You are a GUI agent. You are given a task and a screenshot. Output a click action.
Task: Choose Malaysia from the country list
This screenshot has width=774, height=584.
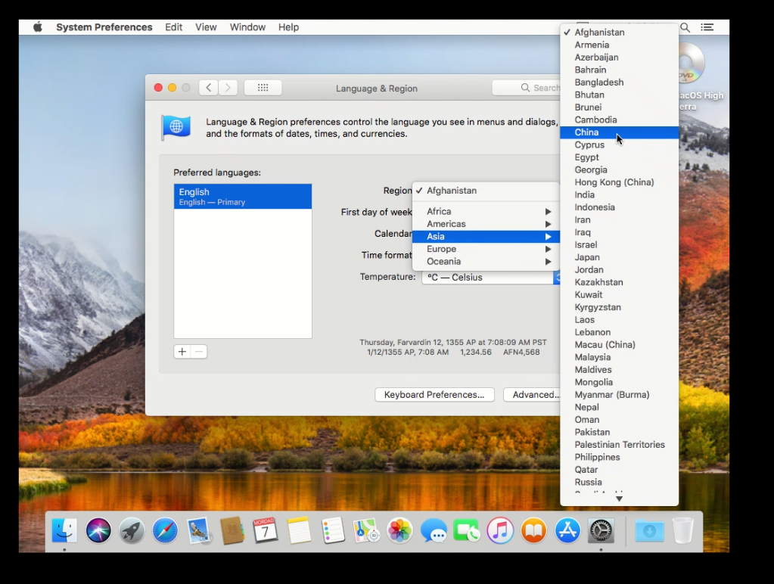click(x=619, y=357)
